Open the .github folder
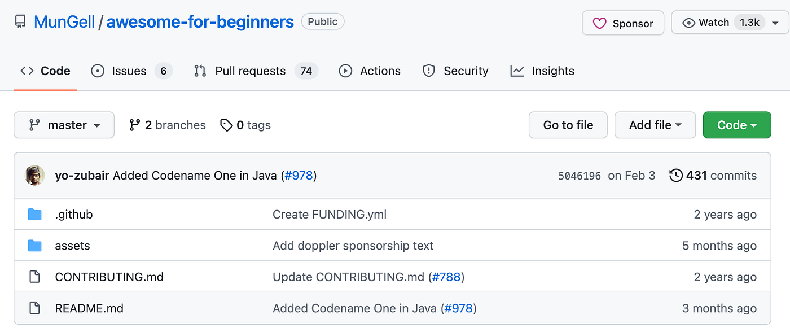790x332 pixels. 73,214
